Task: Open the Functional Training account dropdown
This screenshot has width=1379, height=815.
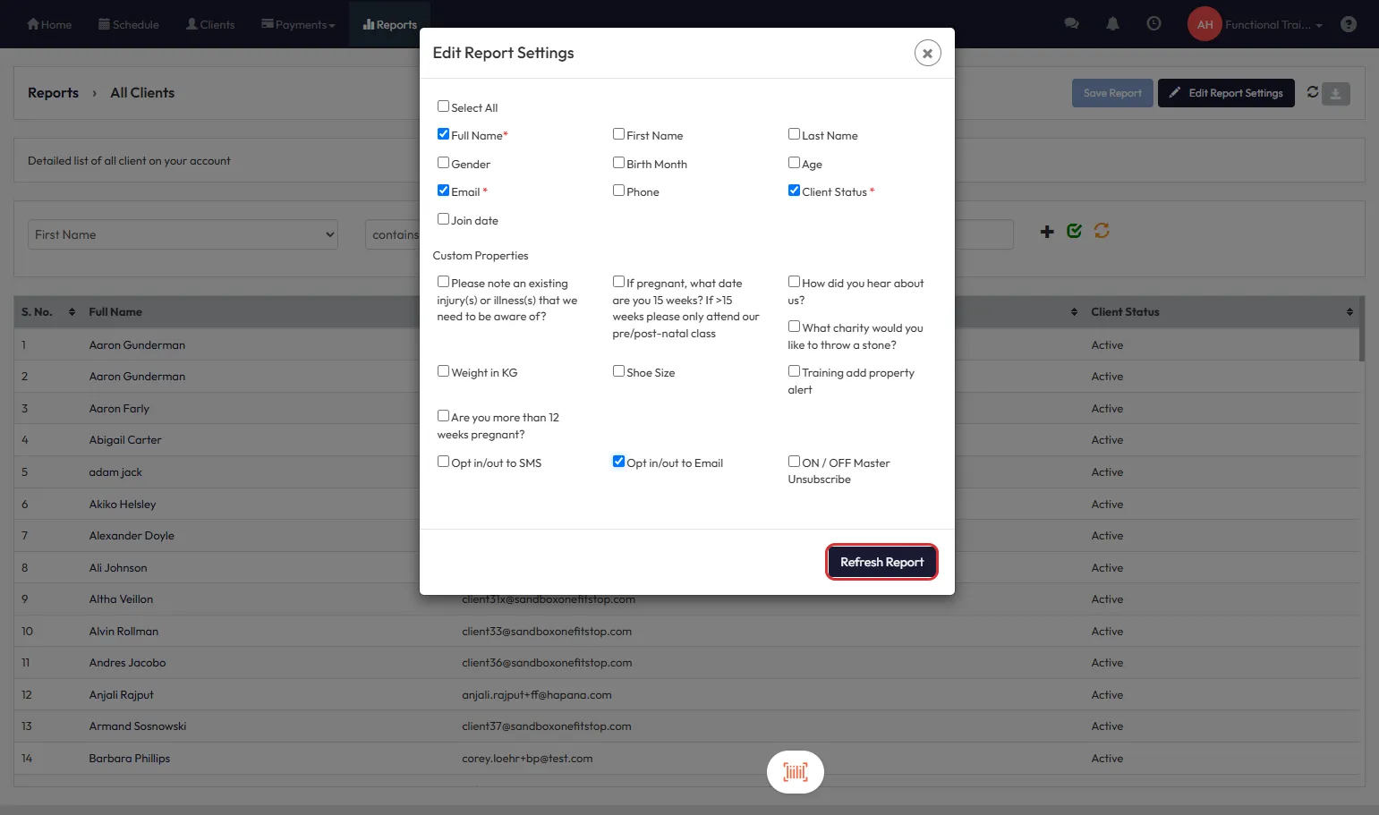Action: 1273,24
